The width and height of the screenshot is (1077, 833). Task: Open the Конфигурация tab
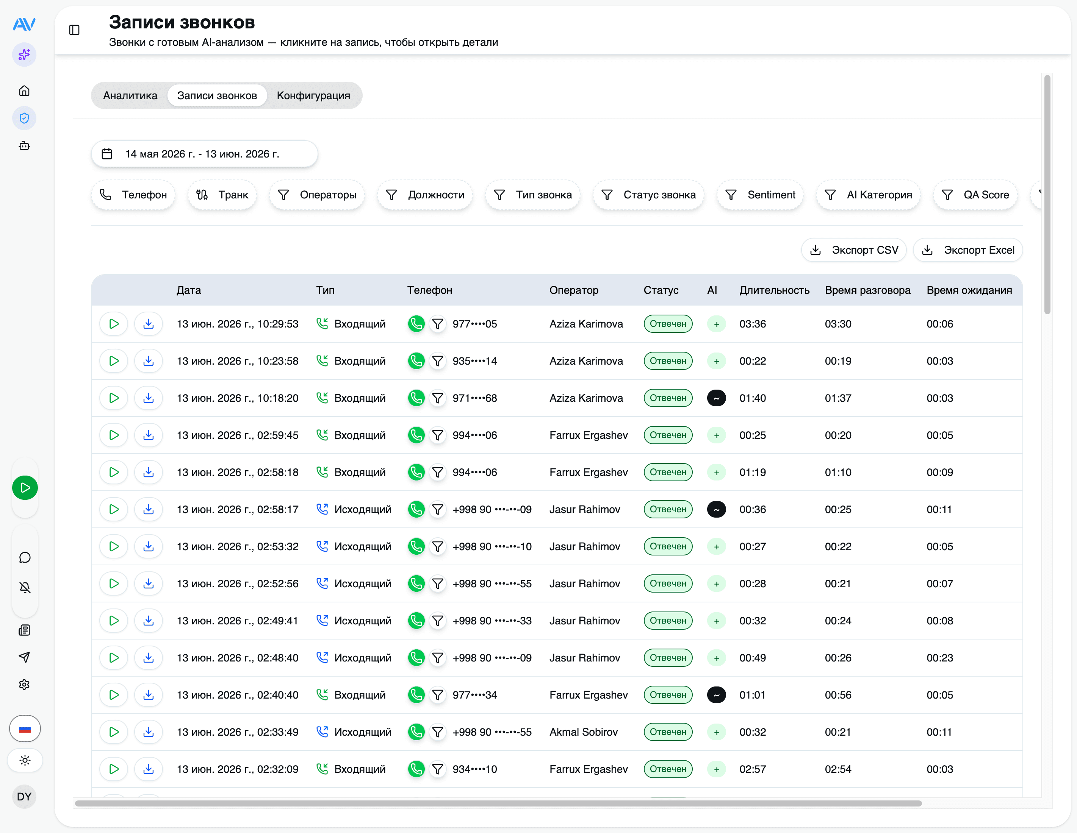(x=313, y=95)
